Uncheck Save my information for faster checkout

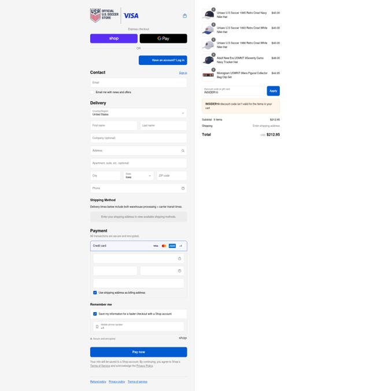point(95,314)
